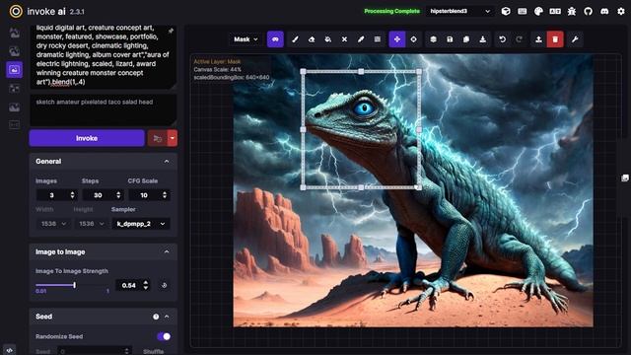Click the Seed number input field
Viewport: 631px width, 355px height.
pyautogui.click(x=95, y=351)
